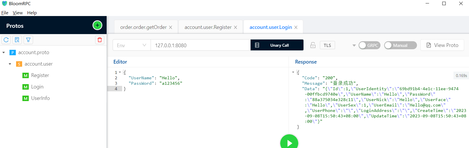
Task: Click the green add proto plus button
Action: pos(97,25)
